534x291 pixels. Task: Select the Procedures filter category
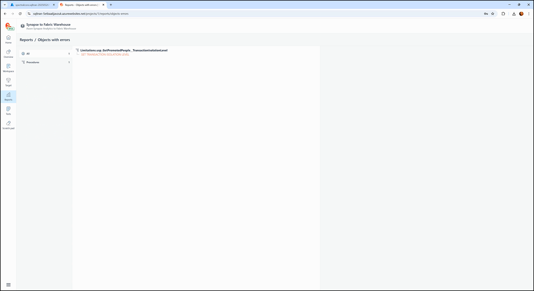tap(46, 62)
